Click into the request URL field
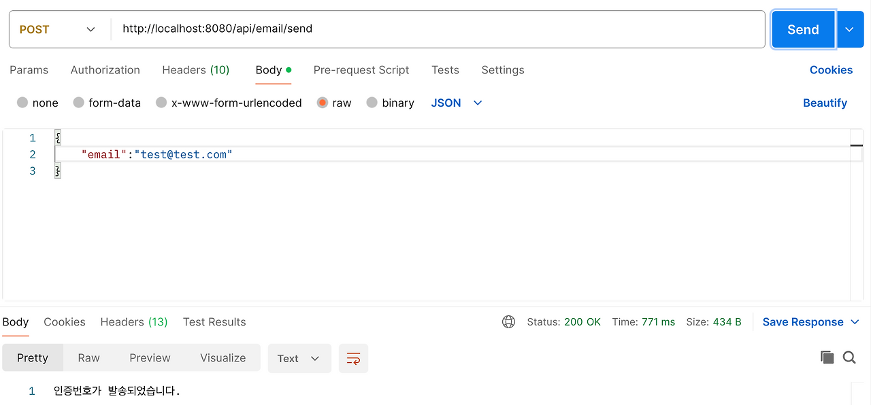This screenshot has height=405, width=871. (x=438, y=29)
